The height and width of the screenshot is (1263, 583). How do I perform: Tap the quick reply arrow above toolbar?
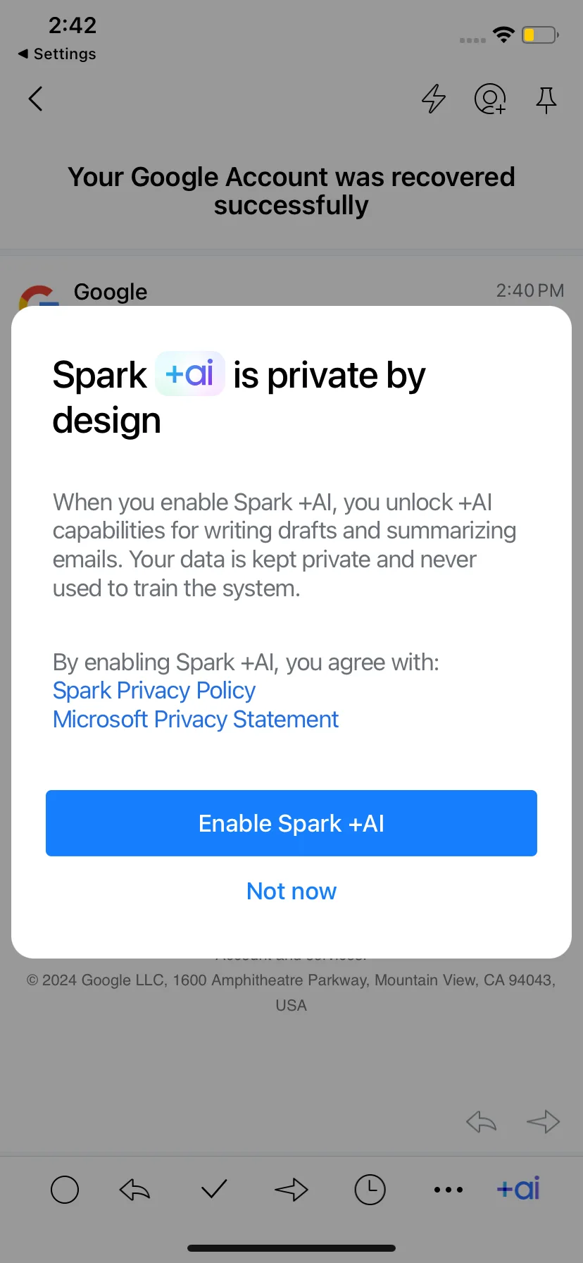[x=482, y=1121]
